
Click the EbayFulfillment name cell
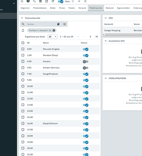pyautogui.click(x=50, y=124)
